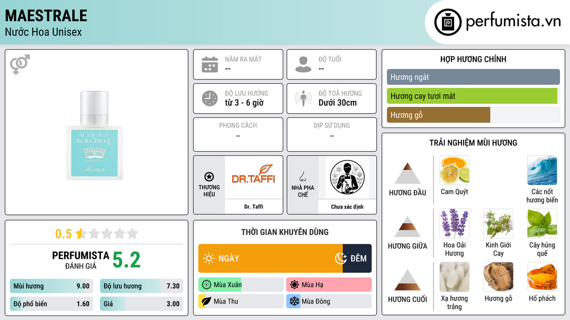Select the Mùa Đông season bar
This screenshot has height=320, width=570.
tap(329, 301)
